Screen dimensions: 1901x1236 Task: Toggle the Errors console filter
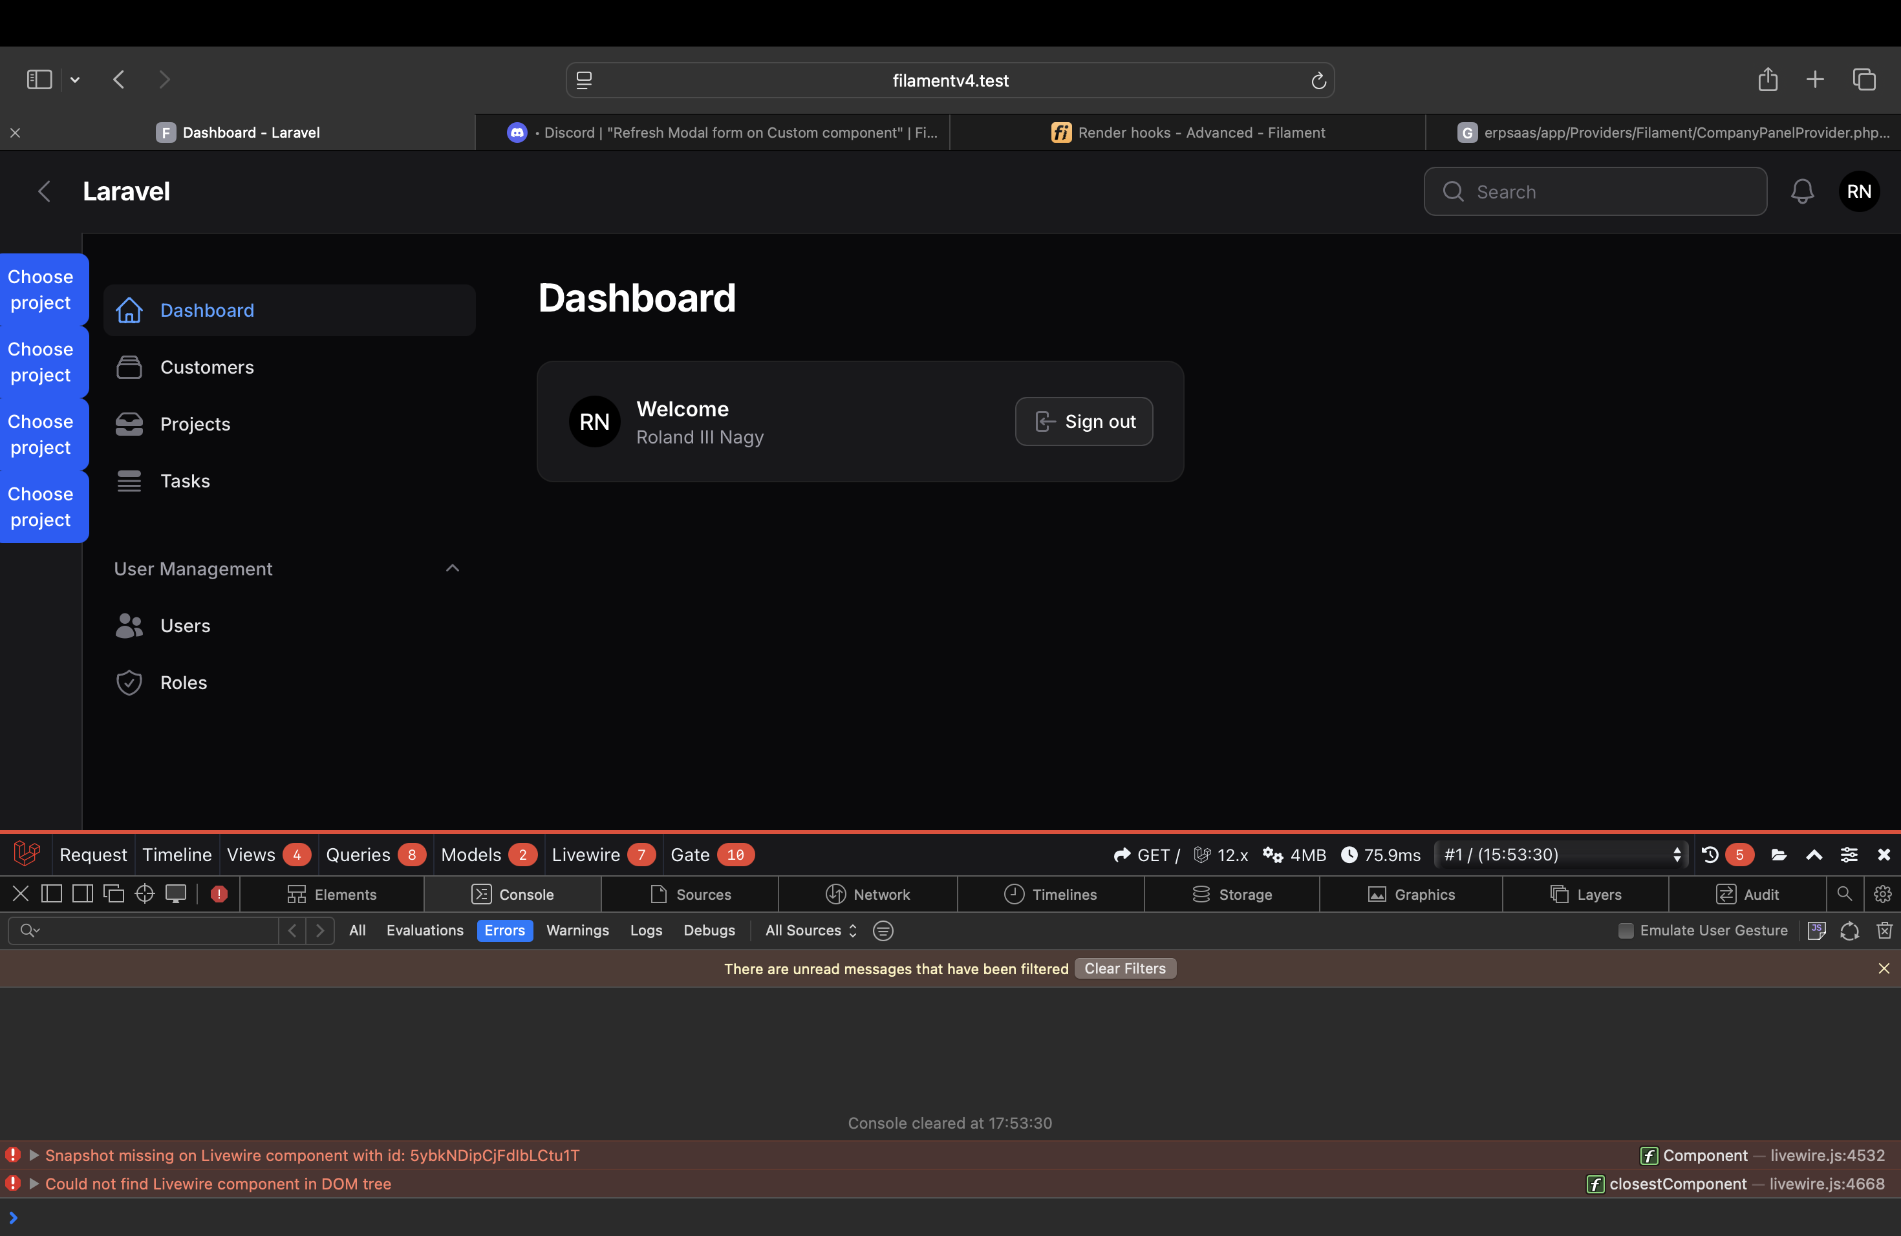(x=504, y=930)
